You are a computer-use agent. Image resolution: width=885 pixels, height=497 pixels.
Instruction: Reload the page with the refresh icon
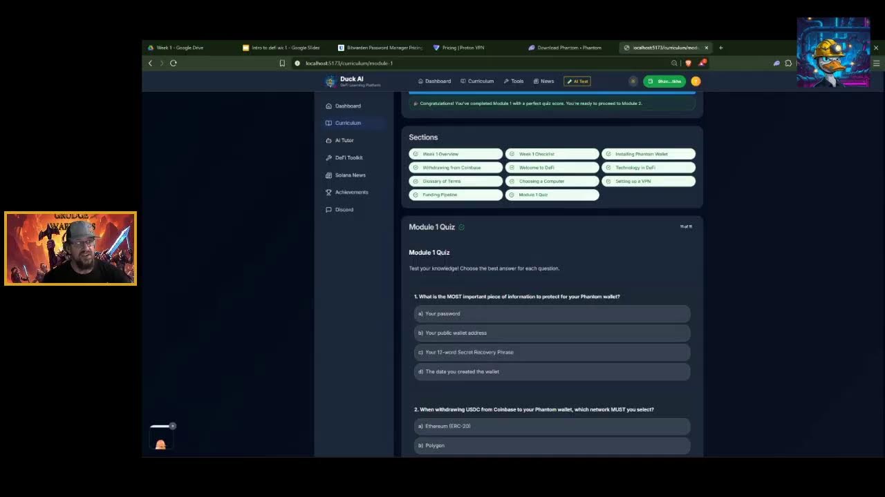(174, 63)
